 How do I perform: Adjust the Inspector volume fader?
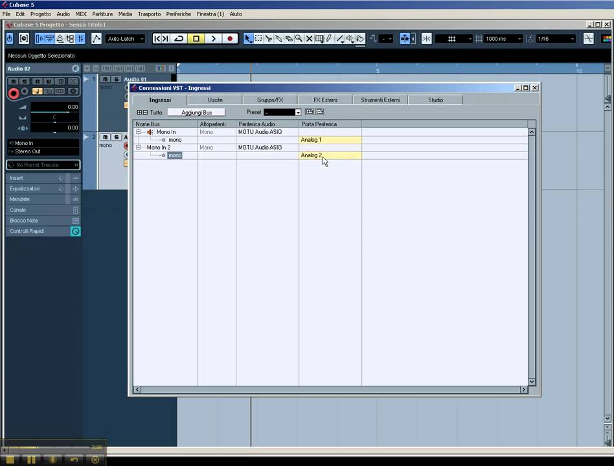tap(54, 112)
